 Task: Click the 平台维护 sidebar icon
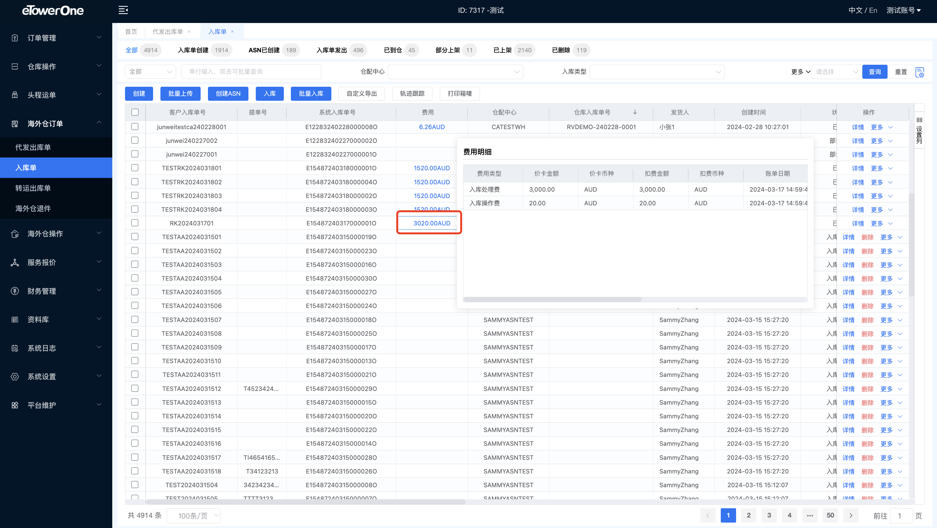tap(15, 405)
